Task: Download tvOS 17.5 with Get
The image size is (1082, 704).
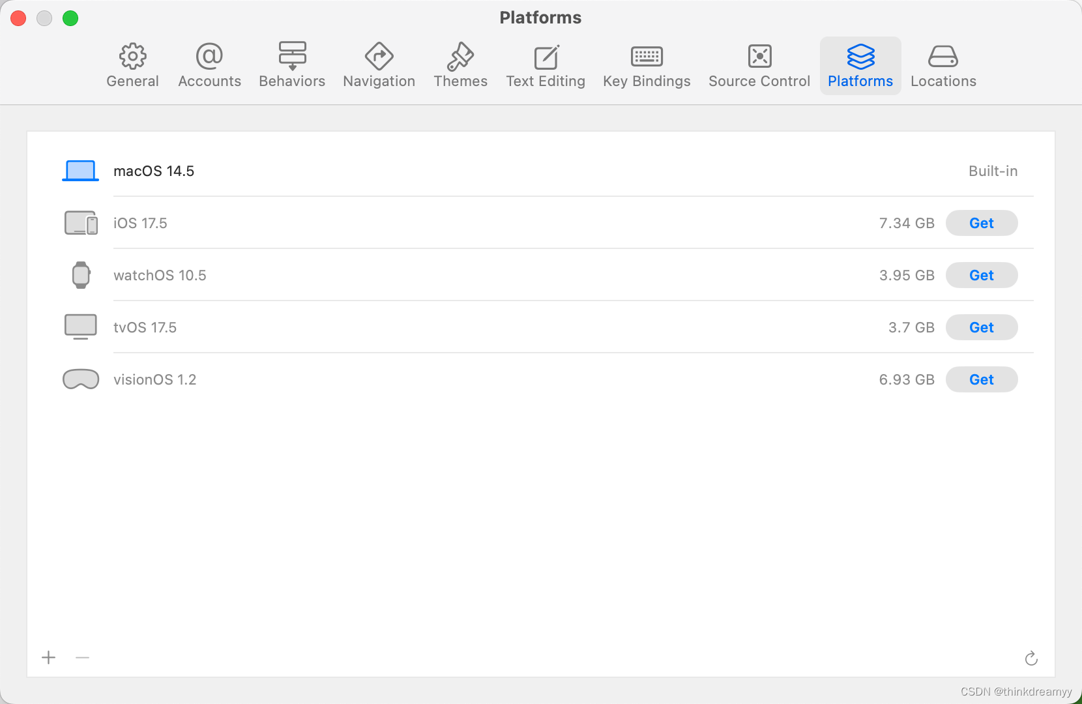Action: [982, 327]
